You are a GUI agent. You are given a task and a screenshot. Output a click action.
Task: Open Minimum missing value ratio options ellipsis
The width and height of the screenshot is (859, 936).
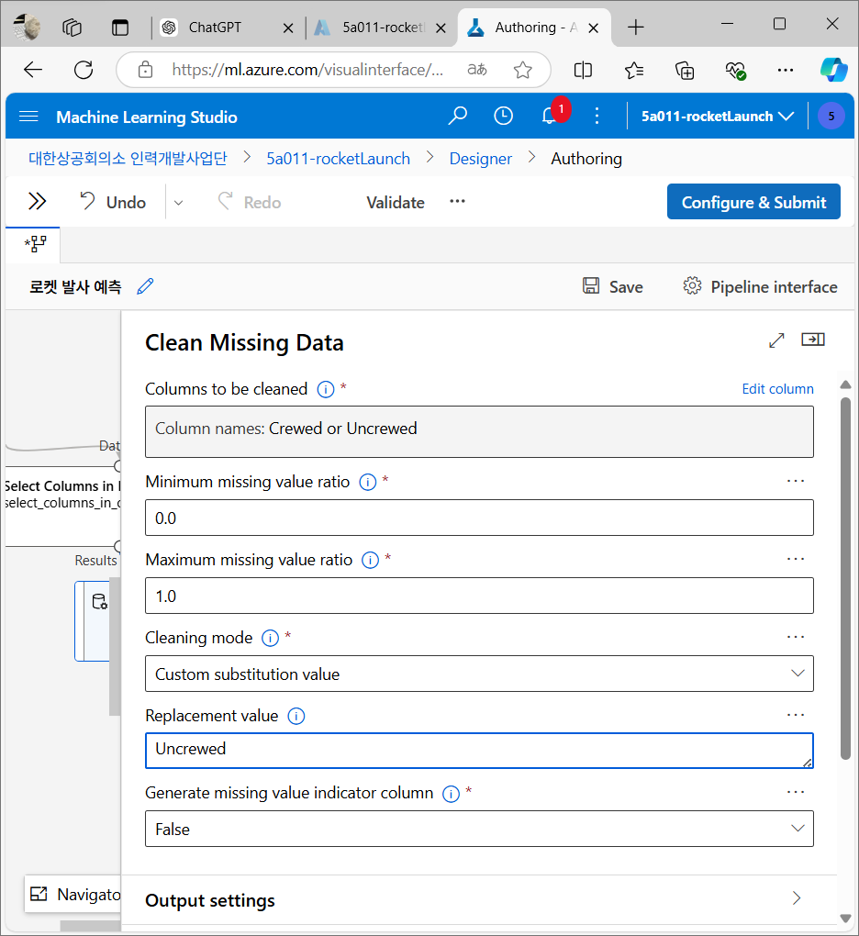(x=795, y=481)
